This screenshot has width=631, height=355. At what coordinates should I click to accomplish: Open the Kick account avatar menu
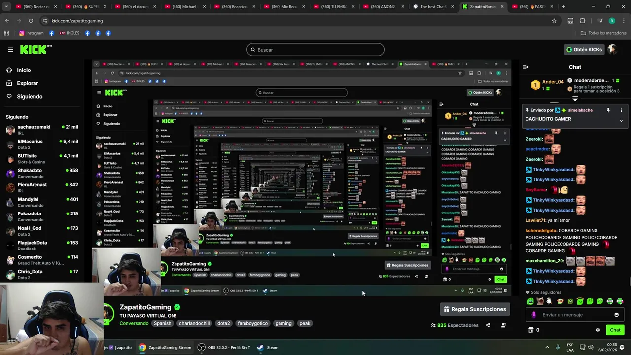[612, 49]
